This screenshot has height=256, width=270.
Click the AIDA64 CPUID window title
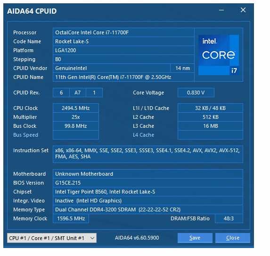(x=32, y=11)
